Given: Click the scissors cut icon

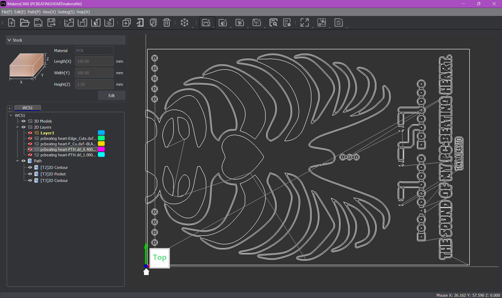Looking at the screenshot, I should (140, 23).
